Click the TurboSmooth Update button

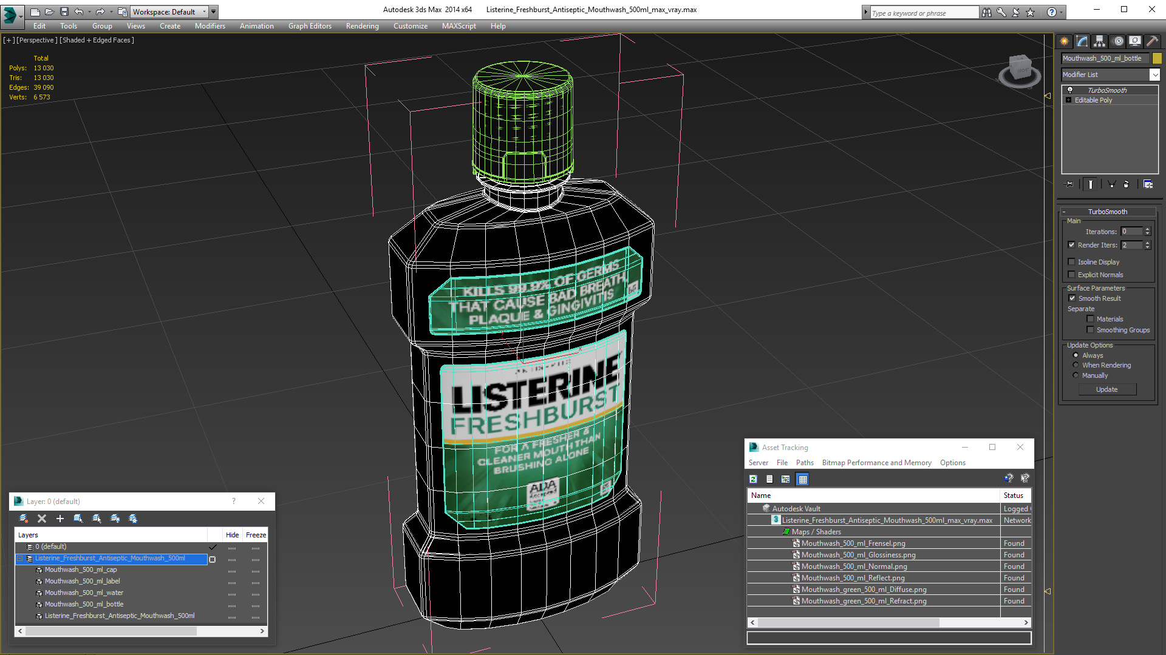pyautogui.click(x=1107, y=389)
